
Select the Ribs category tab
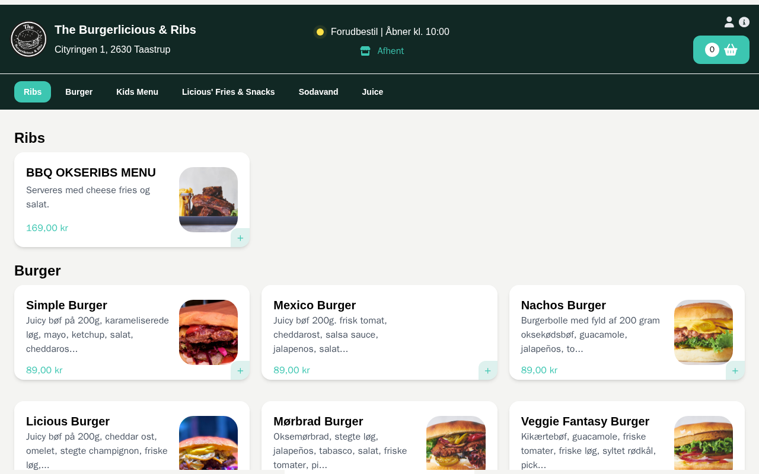(33, 92)
